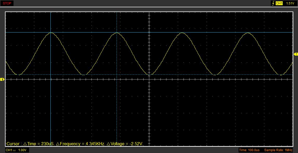Toggle the red STOP acquisition indicator
Image resolution: width=298 pixels, height=153 pixels.
(x=7, y=3)
